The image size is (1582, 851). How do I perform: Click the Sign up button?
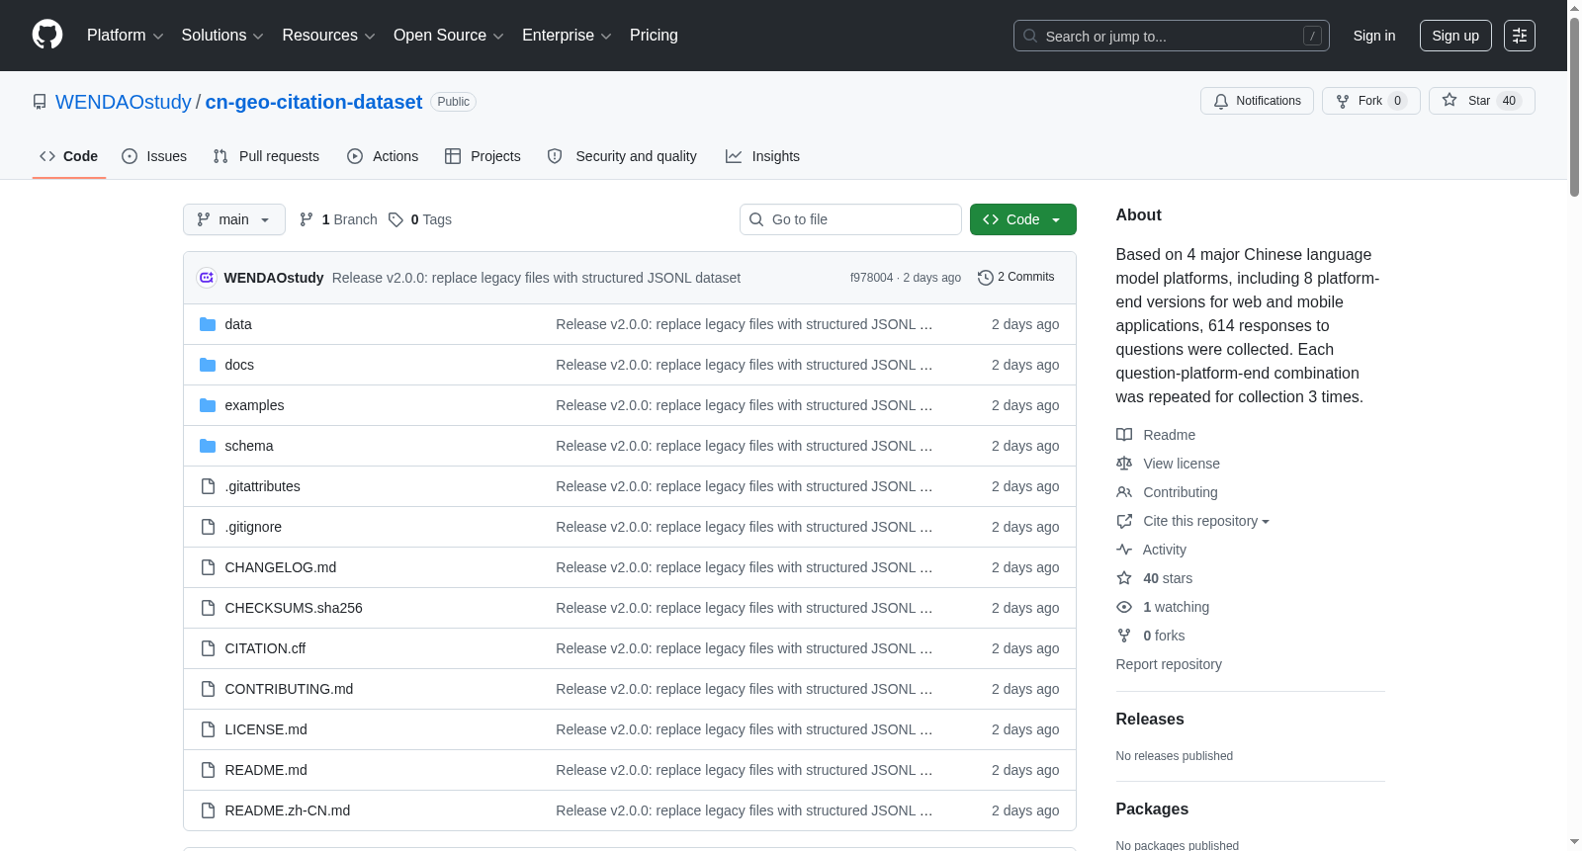pyautogui.click(x=1455, y=36)
